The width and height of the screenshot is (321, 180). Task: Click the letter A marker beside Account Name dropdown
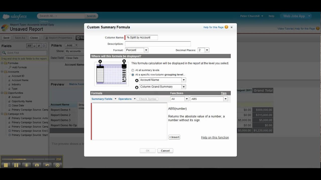(x=137, y=80)
